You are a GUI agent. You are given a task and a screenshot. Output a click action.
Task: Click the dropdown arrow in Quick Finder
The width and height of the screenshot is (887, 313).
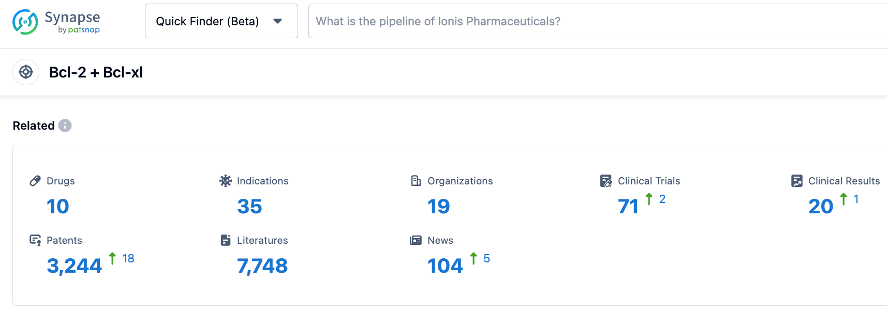[278, 21]
